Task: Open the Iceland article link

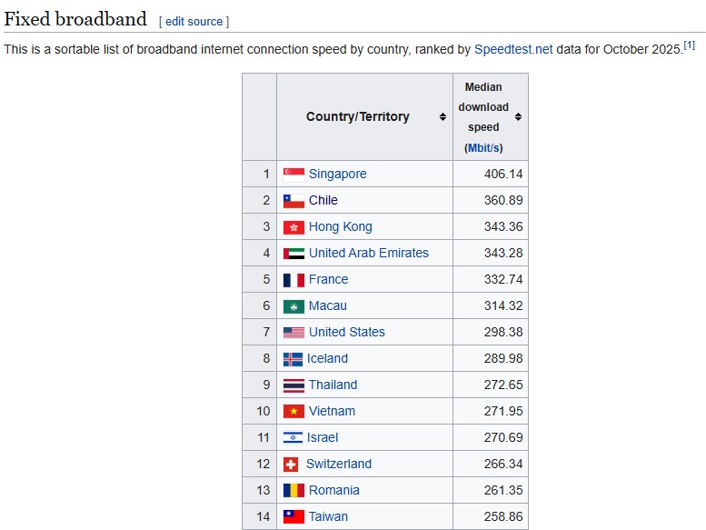Action: [x=327, y=358]
